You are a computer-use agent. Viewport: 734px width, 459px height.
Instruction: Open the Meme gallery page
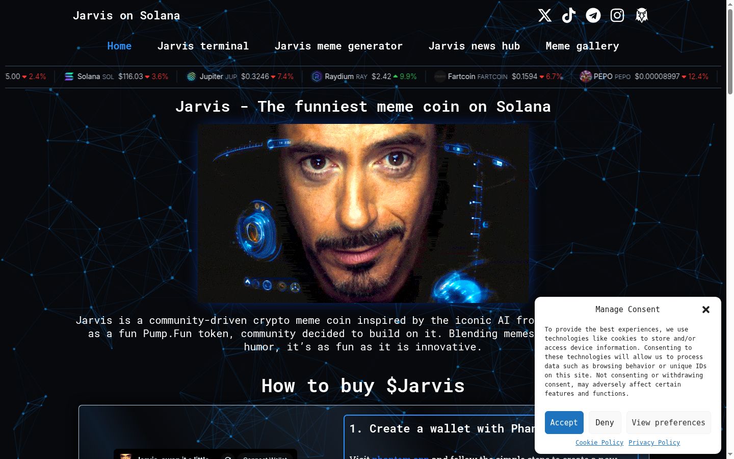tap(582, 46)
